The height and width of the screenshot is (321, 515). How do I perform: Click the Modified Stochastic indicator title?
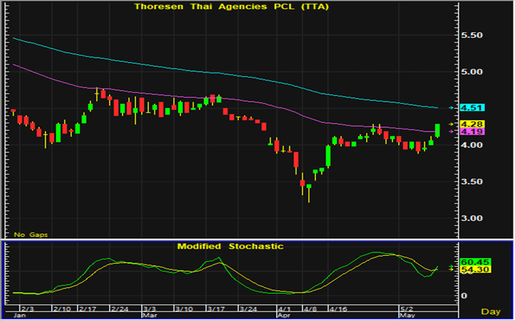pyautogui.click(x=230, y=246)
